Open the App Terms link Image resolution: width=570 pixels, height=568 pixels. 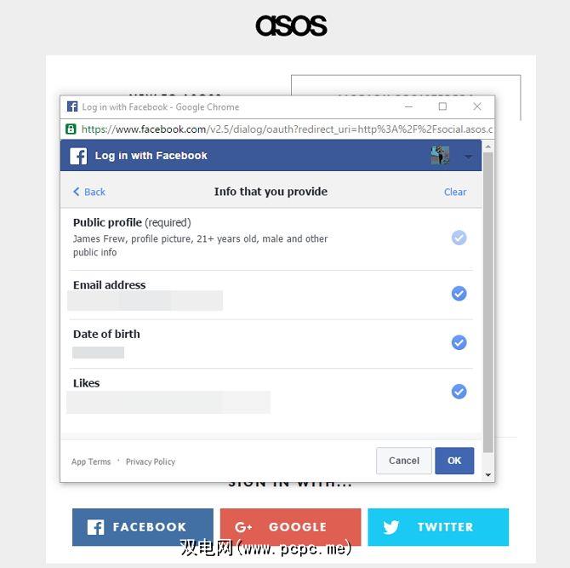(x=91, y=462)
